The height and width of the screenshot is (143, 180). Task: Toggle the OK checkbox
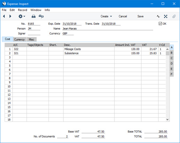click(x=160, y=24)
